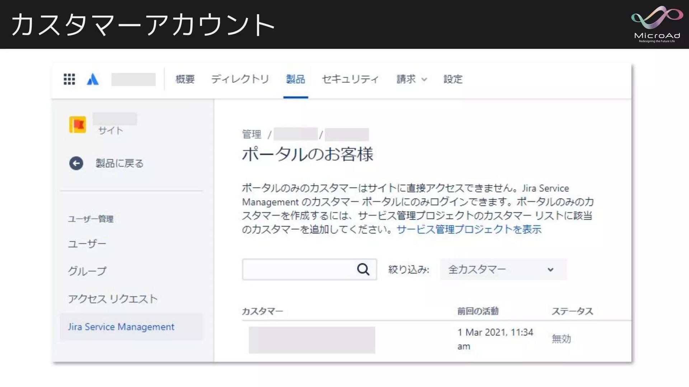Open the 概要 overview tab
689x387 pixels.
point(185,79)
